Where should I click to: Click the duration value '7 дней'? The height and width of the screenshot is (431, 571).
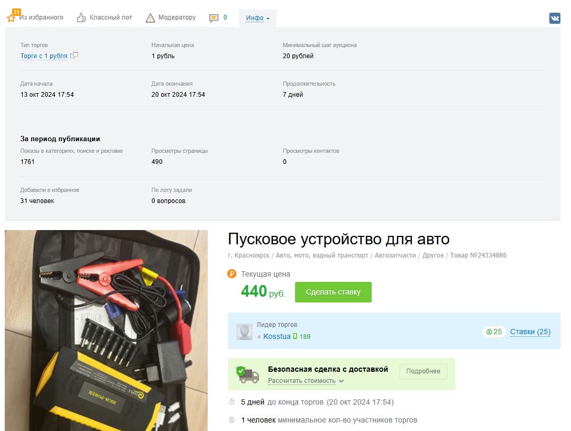click(x=293, y=94)
